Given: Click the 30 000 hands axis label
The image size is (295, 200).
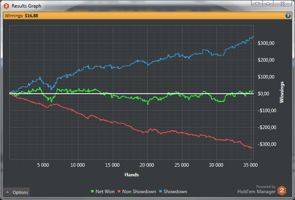Looking at the screenshot, I should click(x=216, y=165).
